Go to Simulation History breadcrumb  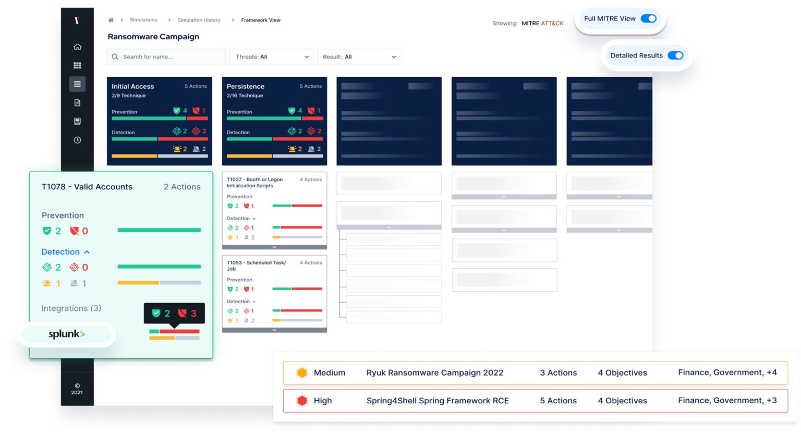coord(199,20)
